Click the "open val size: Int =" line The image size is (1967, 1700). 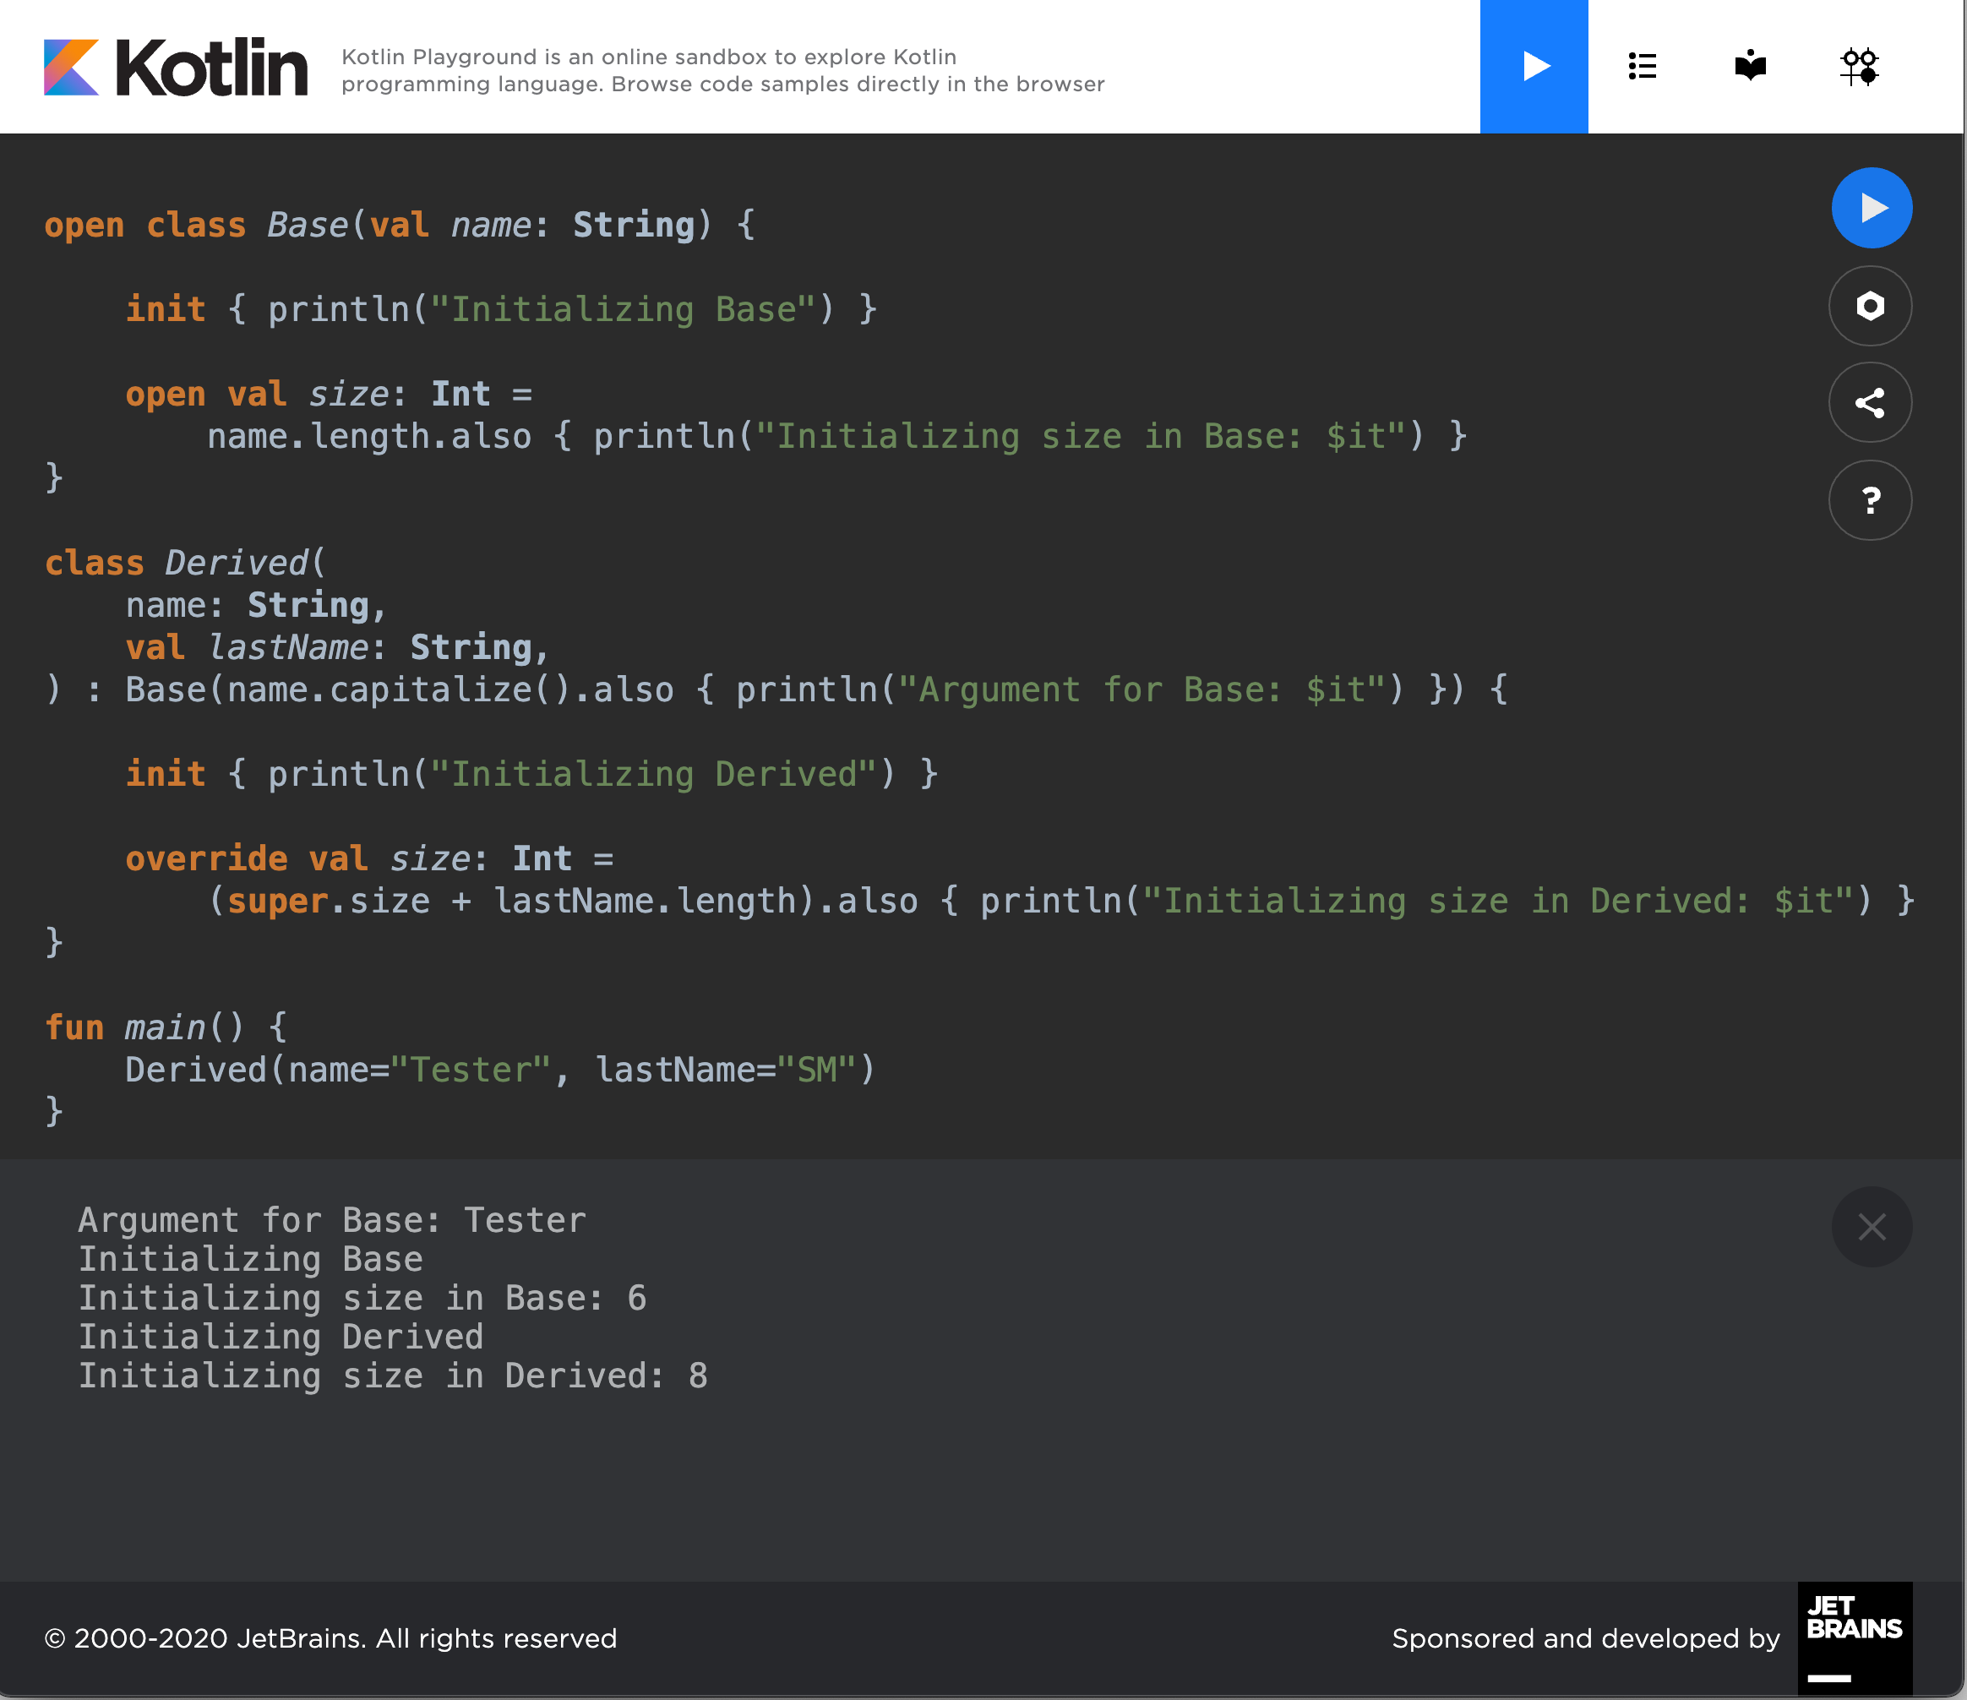[329, 394]
